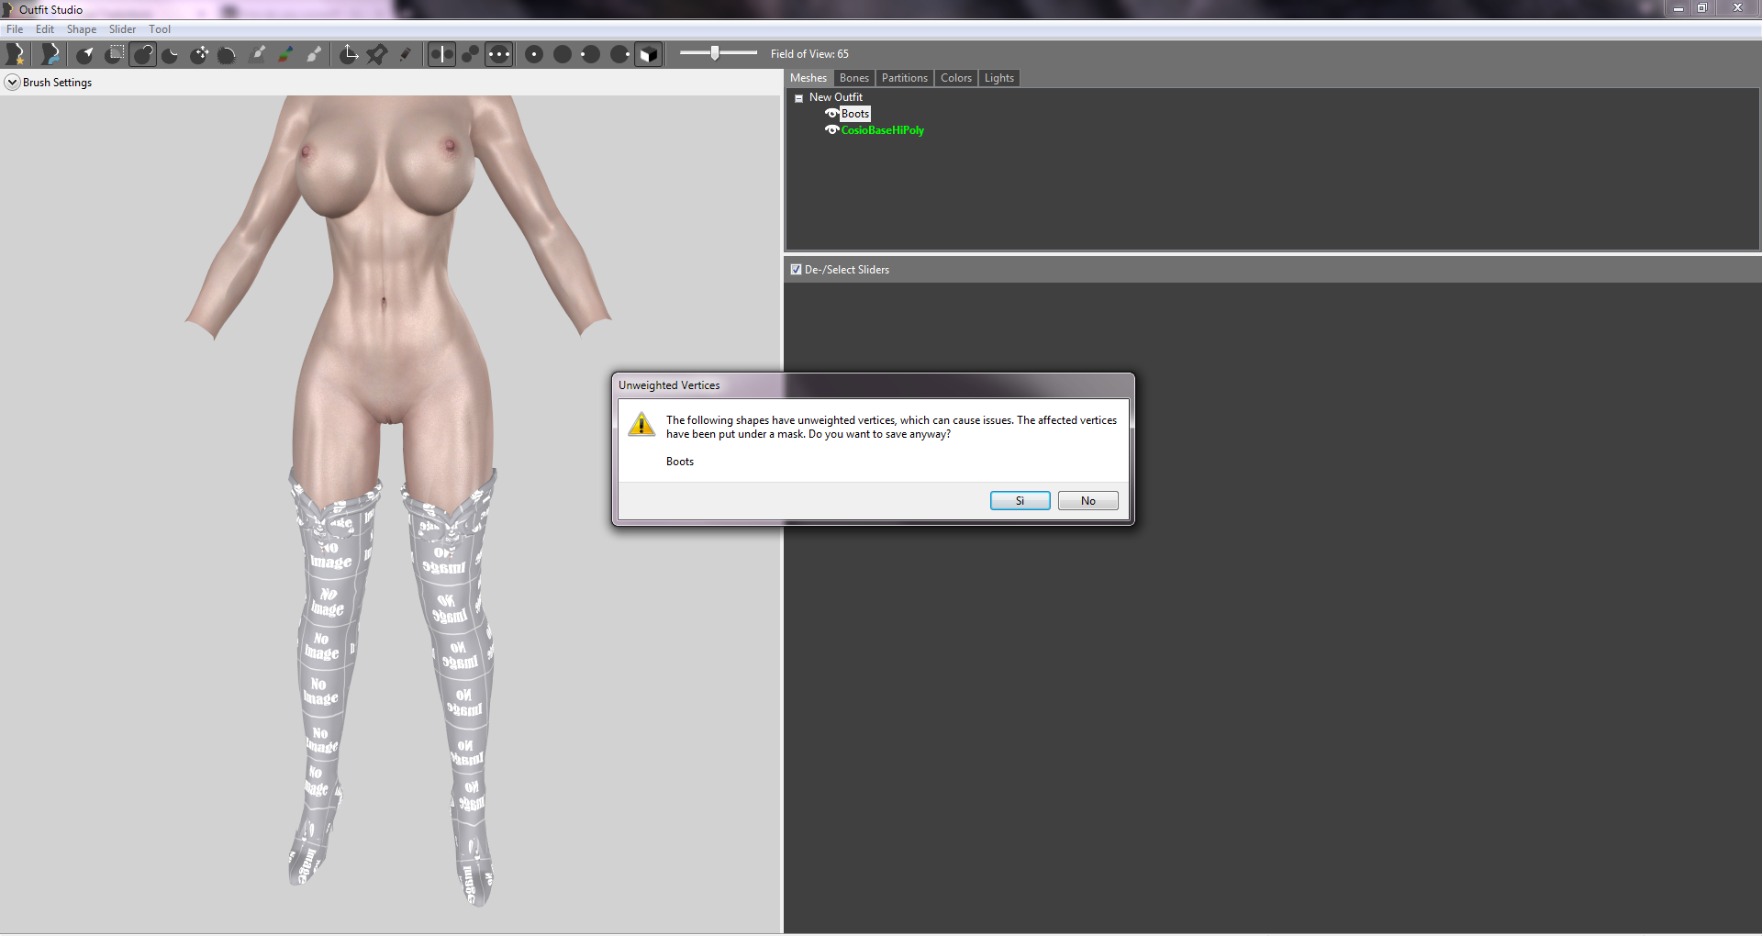Image resolution: width=1762 pixels, height=936 pixels.
Task: Switch to the Partitions tab
Action: [904, 78]
